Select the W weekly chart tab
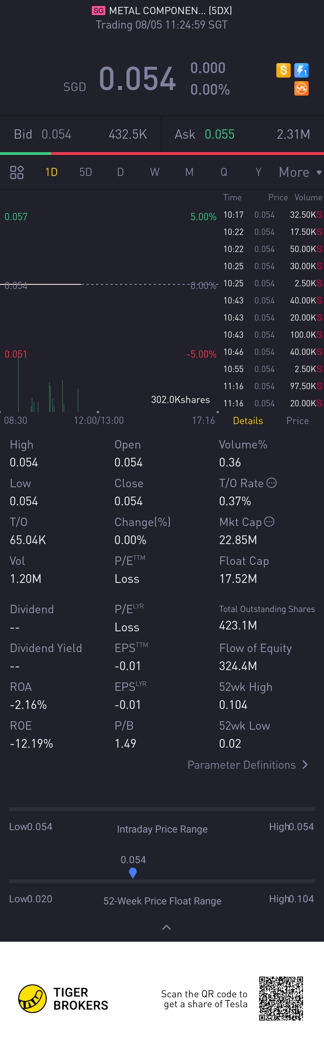The image size is (324, 1056). [154, 172]
